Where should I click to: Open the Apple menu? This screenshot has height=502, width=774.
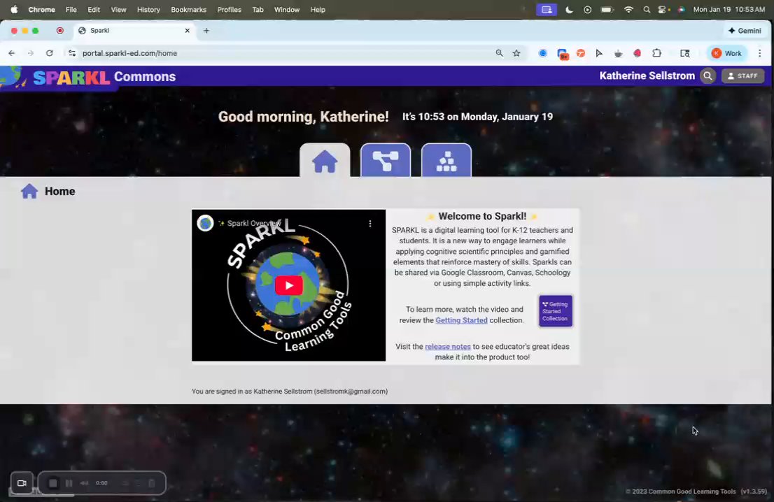point(14,9)
